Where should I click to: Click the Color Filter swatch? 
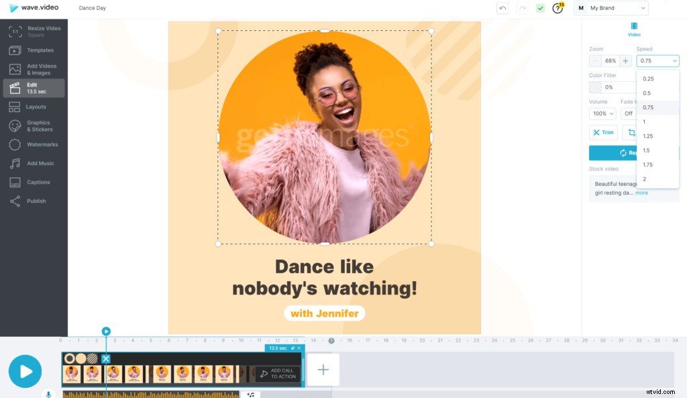[x=595, y=87]
